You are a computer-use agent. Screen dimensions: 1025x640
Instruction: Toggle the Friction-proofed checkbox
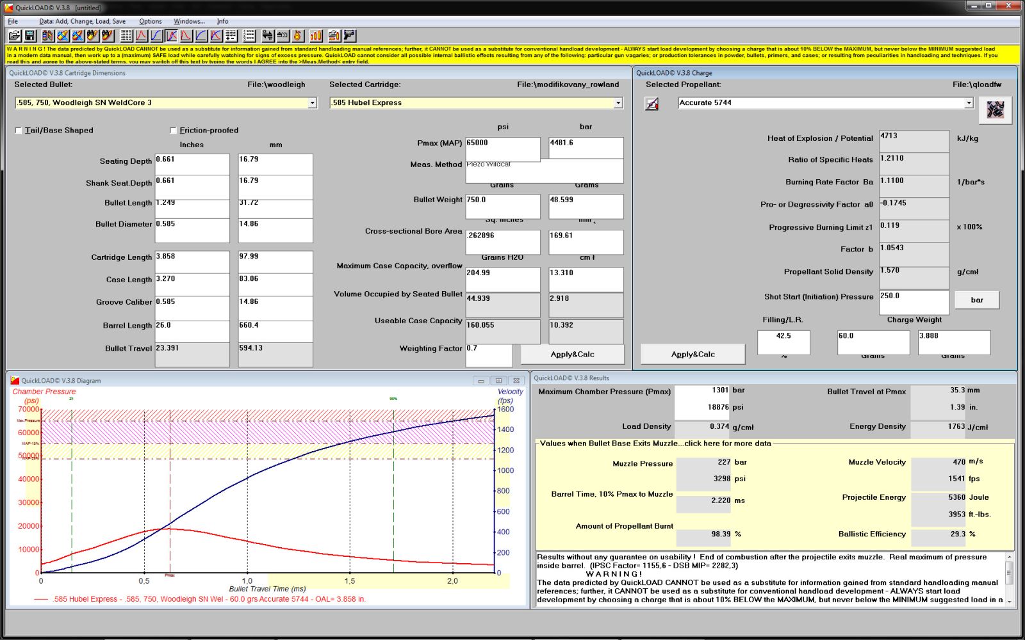pyautogui.click(x=173, y=131)
